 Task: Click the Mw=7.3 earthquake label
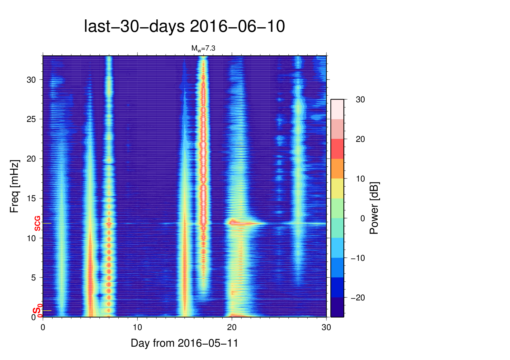pos(203,48)
